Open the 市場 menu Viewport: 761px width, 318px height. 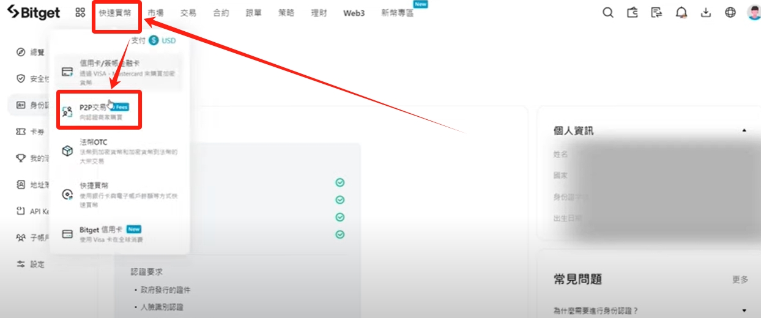[x=155, y=13]
